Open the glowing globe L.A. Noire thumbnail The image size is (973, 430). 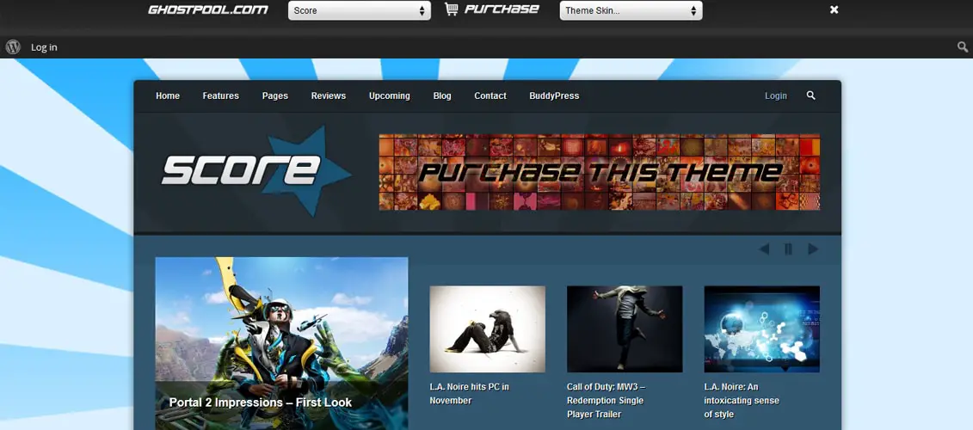click(761, 329)
